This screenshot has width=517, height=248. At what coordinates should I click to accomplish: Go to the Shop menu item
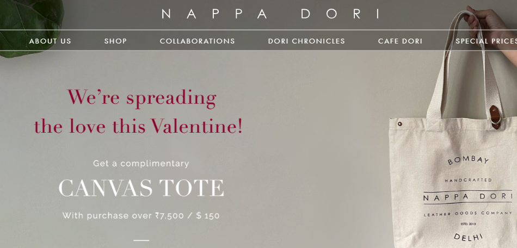pyautogui.click(x=115, y=41)
